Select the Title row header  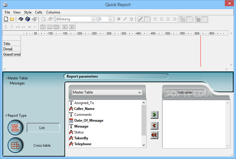tap(11, 44)
